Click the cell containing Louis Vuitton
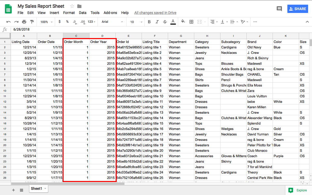This screenshot has height=195, width=312. 260,96
